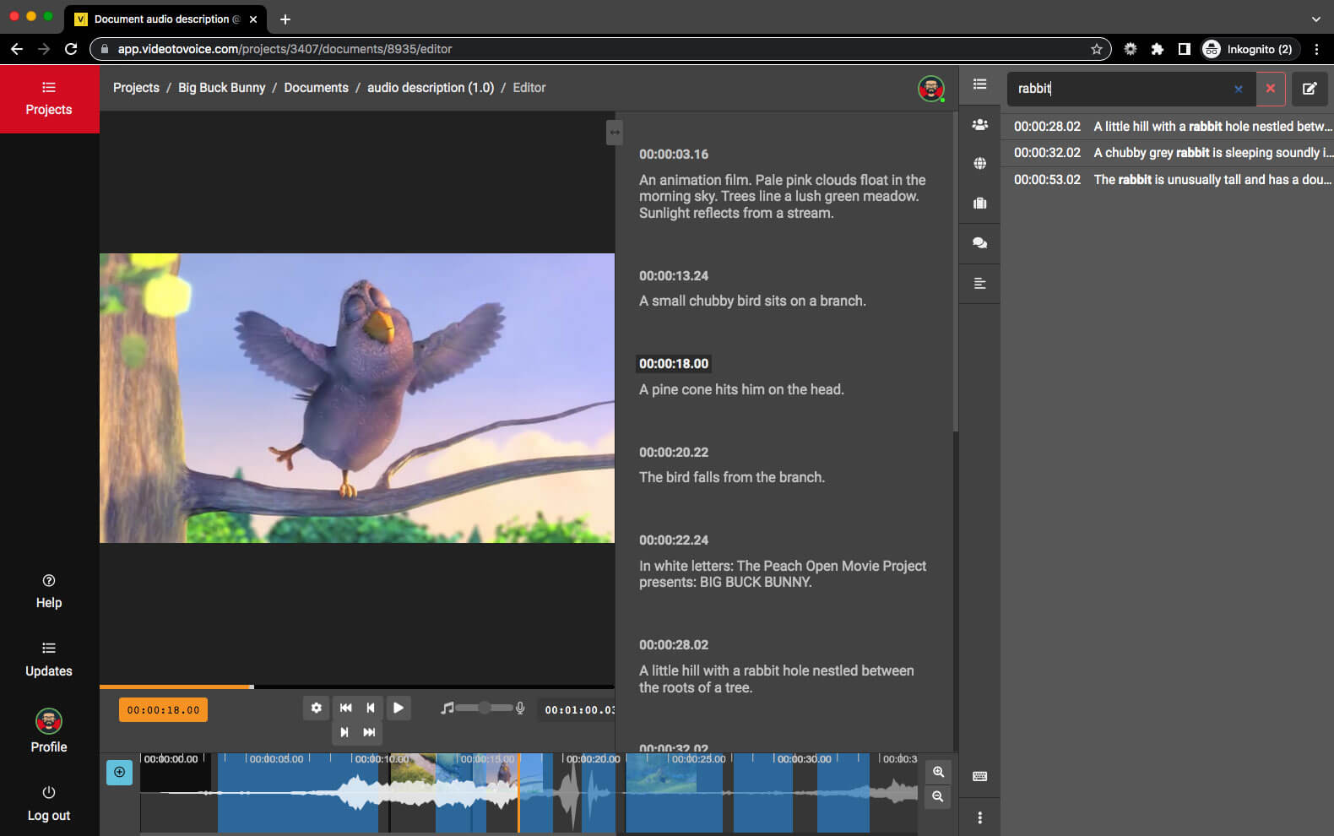Toggle the video panel width handle

click(x=614, y=133)
